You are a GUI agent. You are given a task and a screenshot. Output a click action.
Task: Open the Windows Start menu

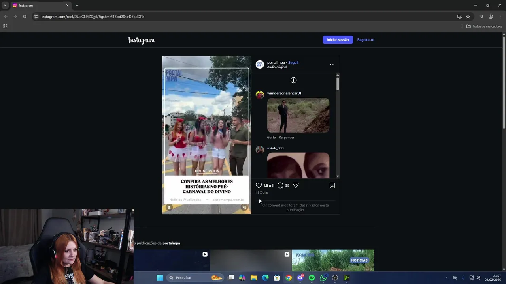pos(160,278)
